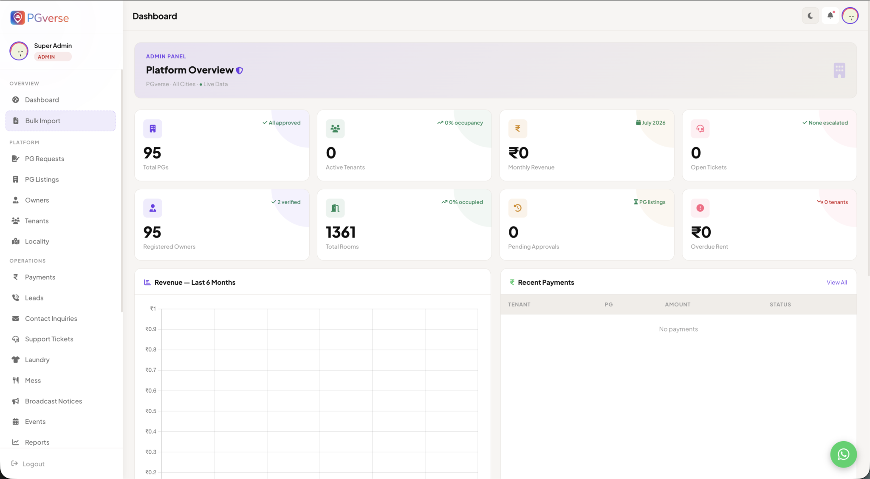Click the Total Rooms door icon
The width and height of the screenshot is (870, 479).
pyautogui.click(x=335, y=208)
